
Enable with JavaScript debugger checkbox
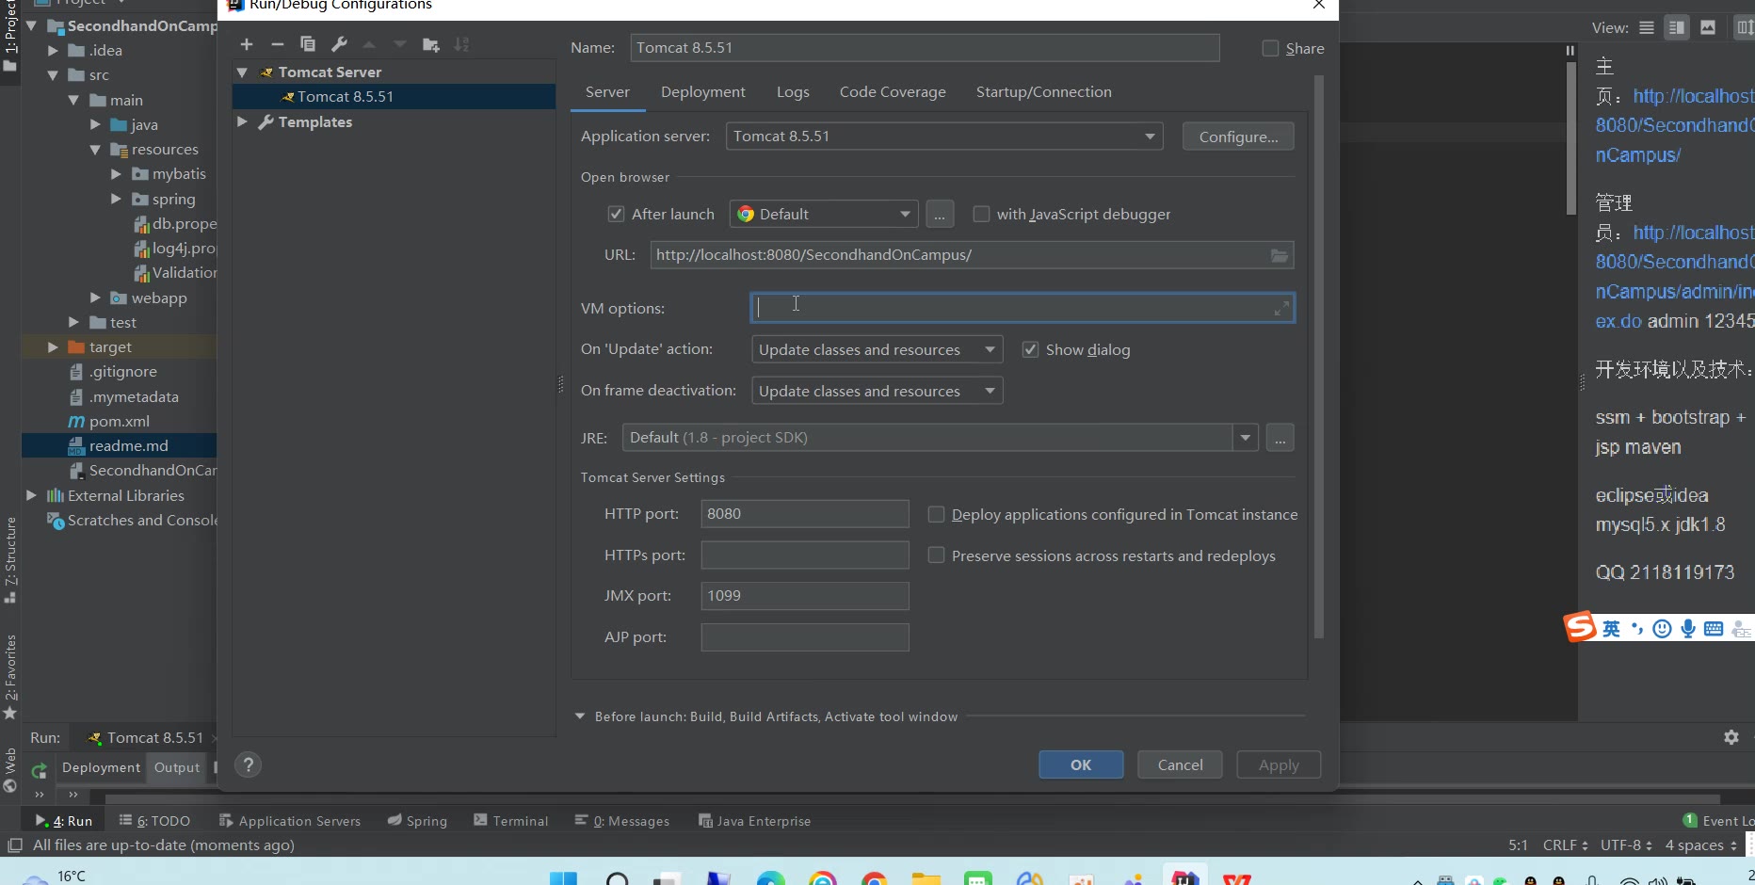pos(981,215)
